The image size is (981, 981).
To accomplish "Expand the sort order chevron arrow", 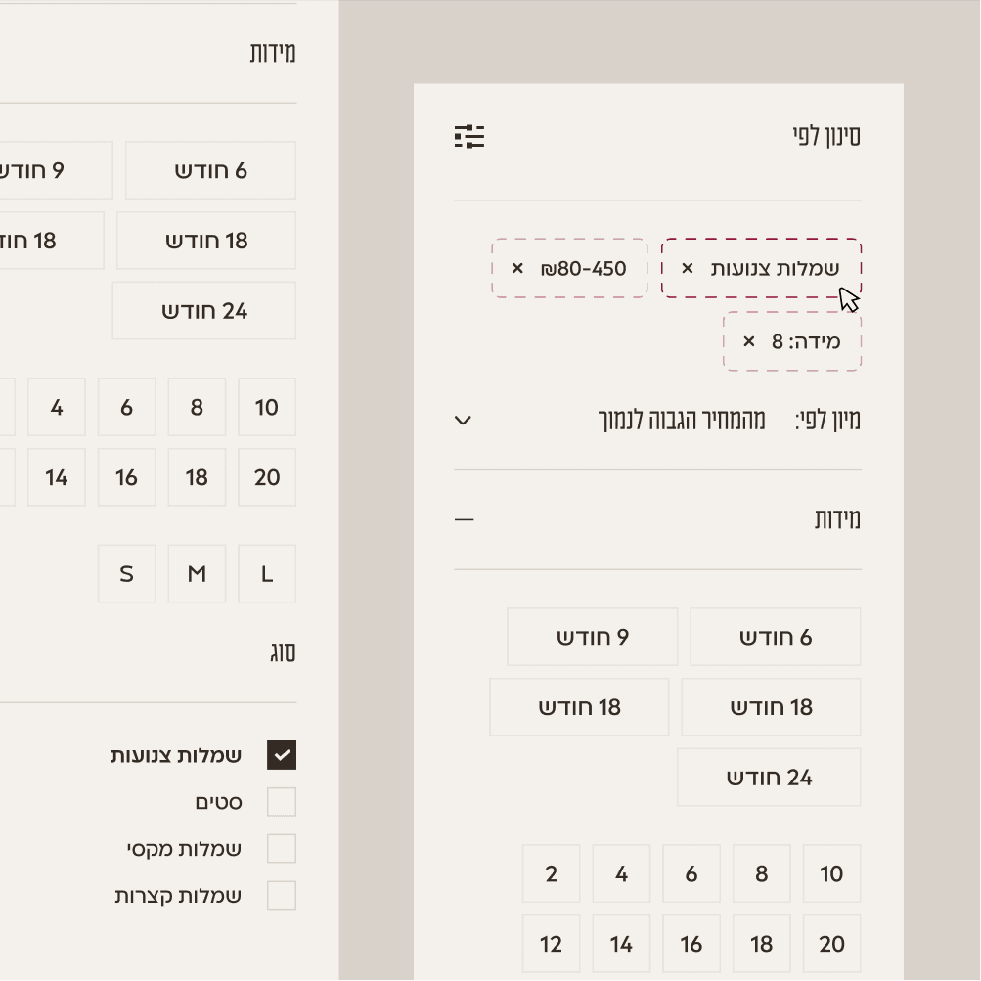I will (462, 421).
